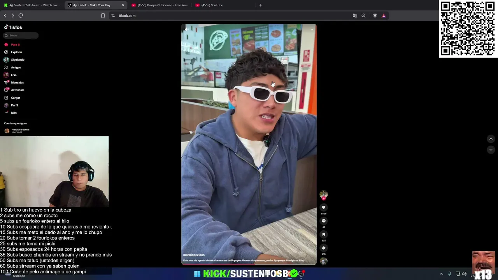Go forward using the browser forward arrow
498x280 pixels.
click(x=13, y=16)
